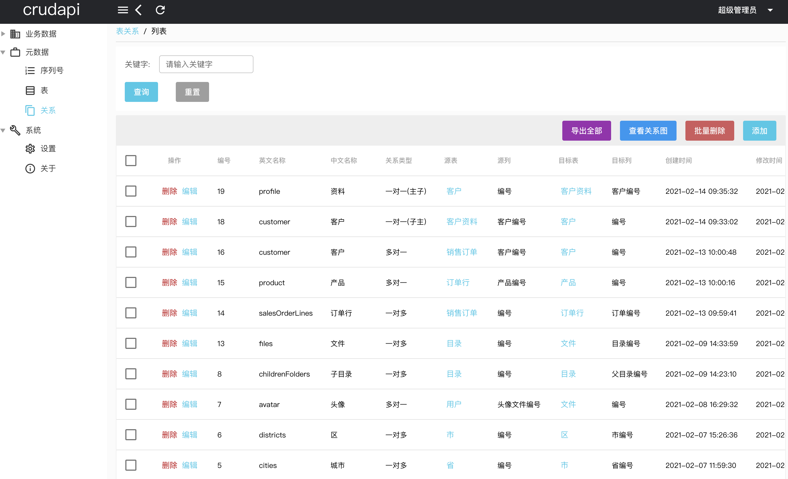Select the 关系 relationships sidebar icon

(x=30, y=110)
